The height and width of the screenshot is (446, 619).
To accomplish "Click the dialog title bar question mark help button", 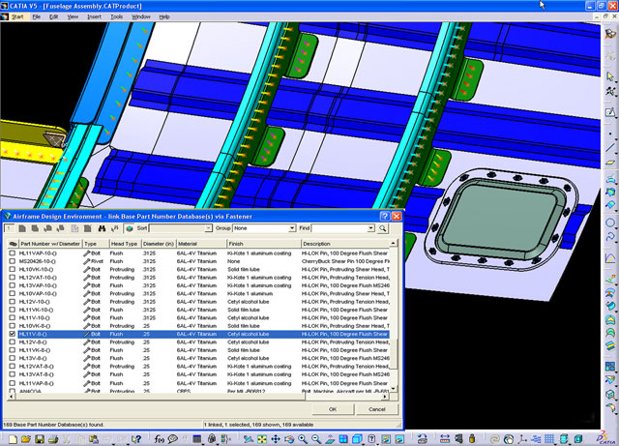I will pos(385,216).
